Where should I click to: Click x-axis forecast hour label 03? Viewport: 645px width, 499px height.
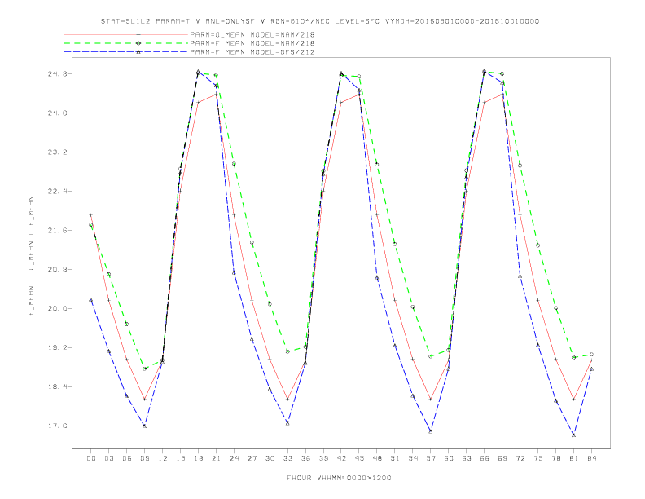(109, 458)
